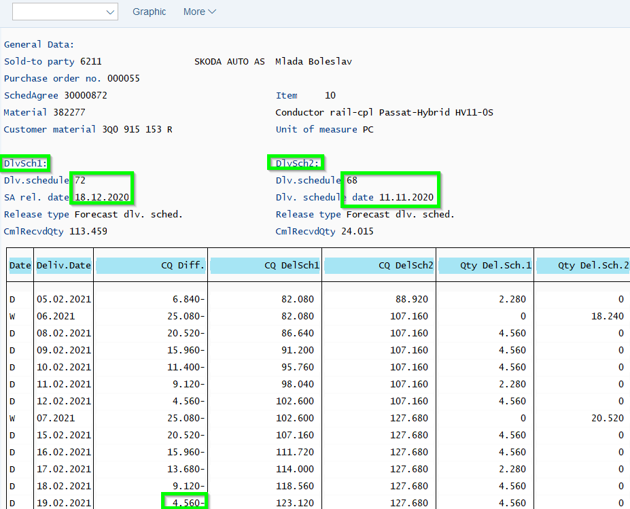Click the Dlv. schedule date 11.11.2020
This screenshot has width=630, height=509.
(x=406, y=197)
